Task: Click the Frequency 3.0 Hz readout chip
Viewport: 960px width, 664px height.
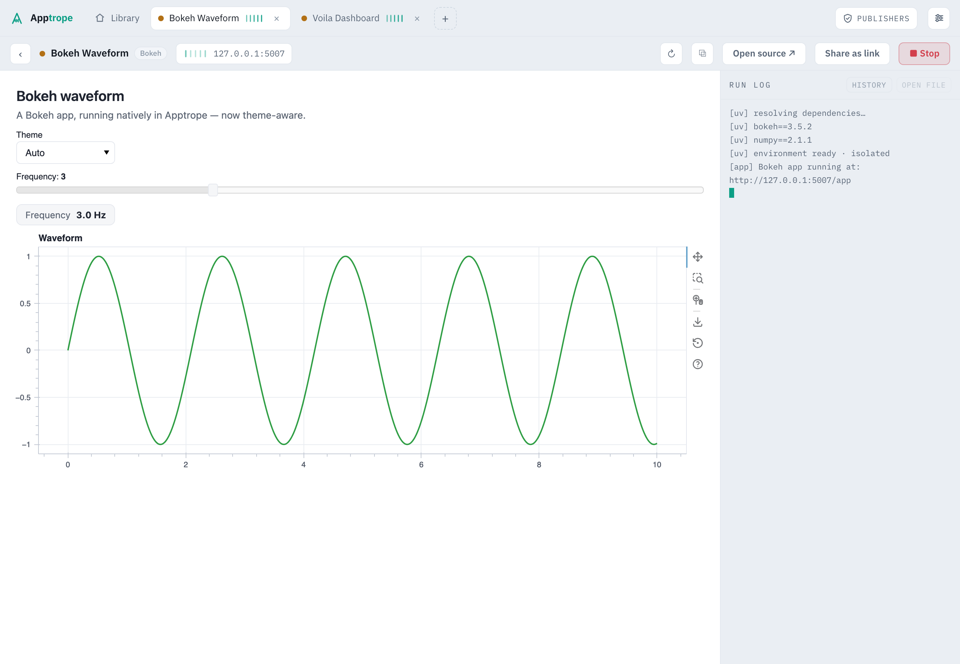Action: 66,215
